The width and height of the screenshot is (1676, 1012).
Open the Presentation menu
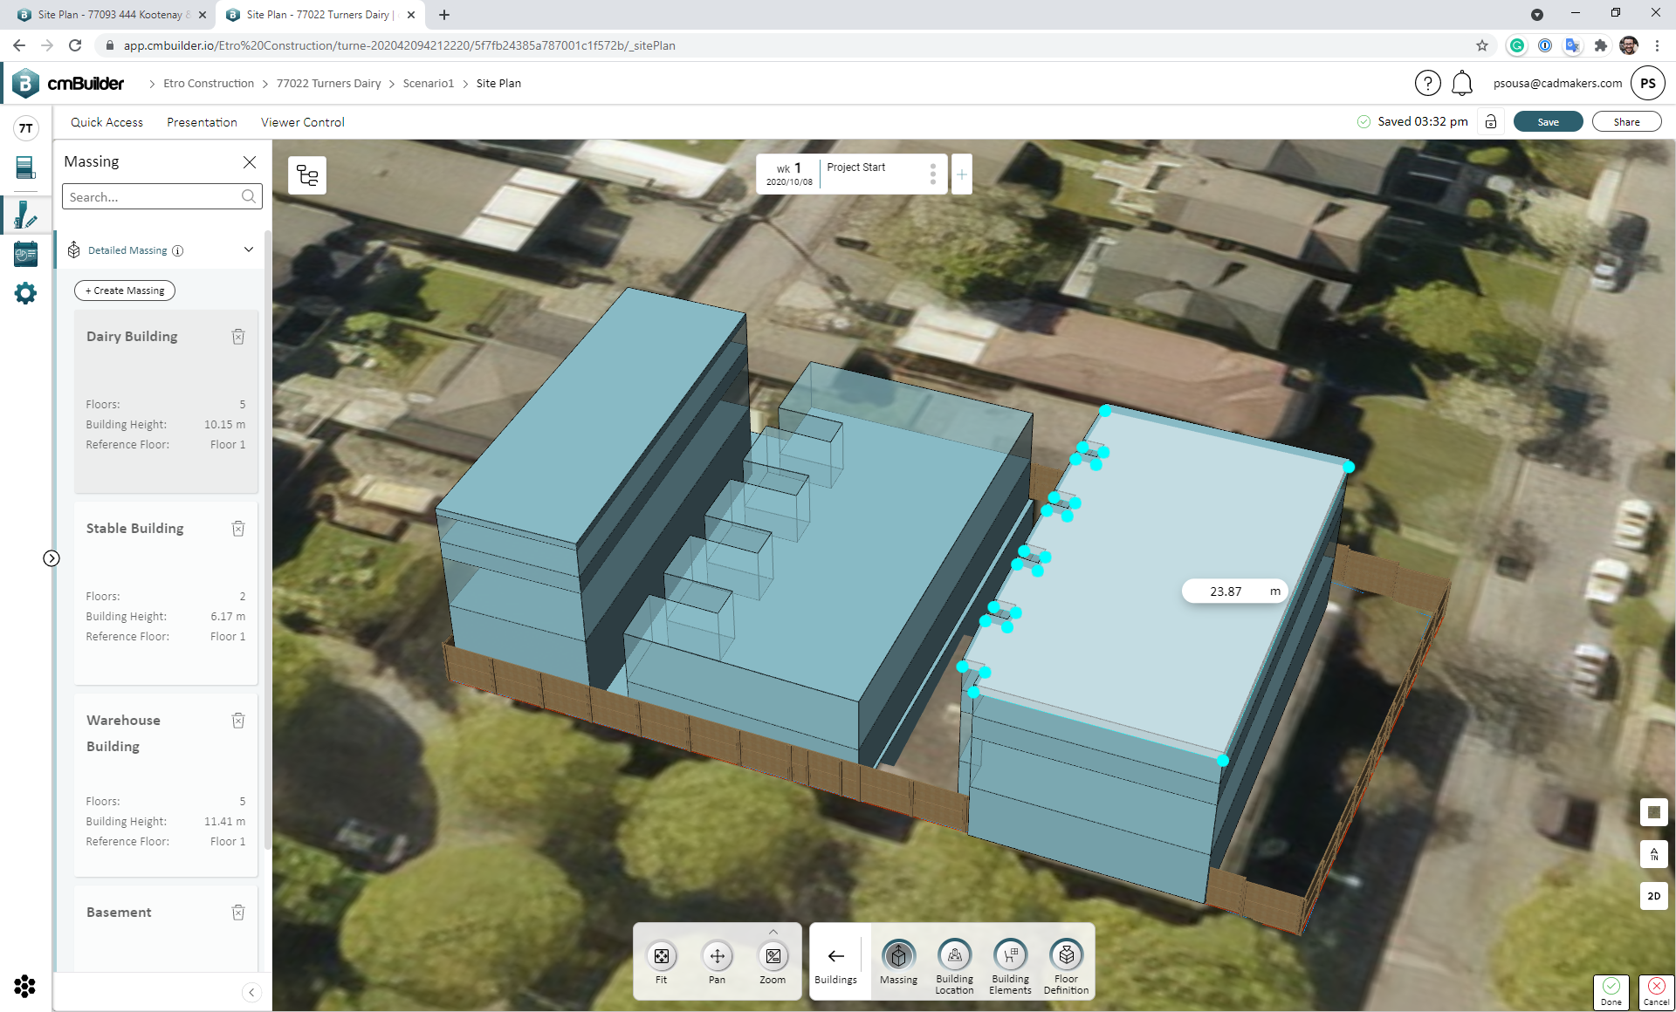[202, 122]
